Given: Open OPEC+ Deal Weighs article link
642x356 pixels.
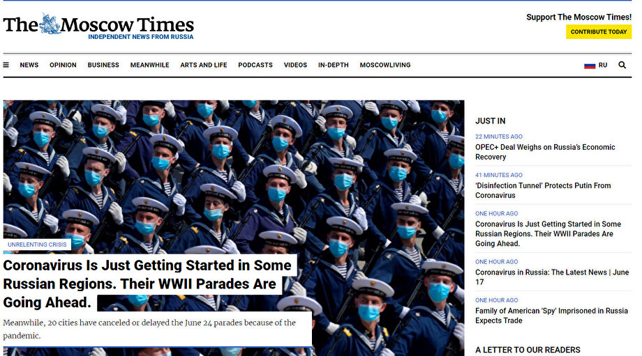Looking at the screenshot, I should (x=545, y=152).
